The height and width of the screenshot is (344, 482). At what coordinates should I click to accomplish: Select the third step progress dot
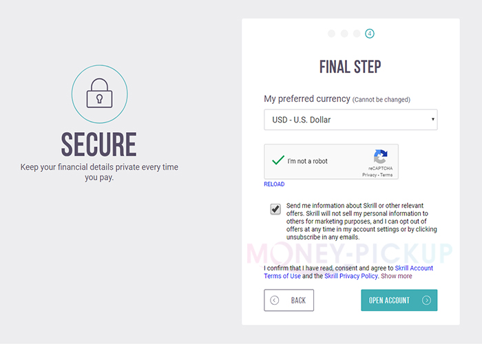[x=357, y=33]
